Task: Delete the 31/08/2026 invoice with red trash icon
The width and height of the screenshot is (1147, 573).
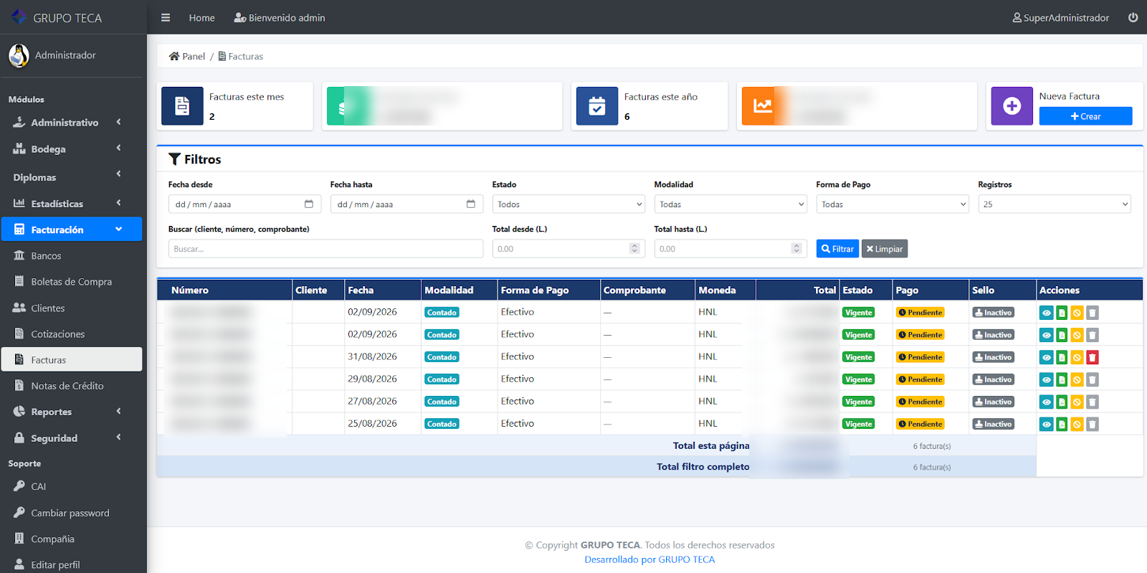Action: [x=1093, y=357]
